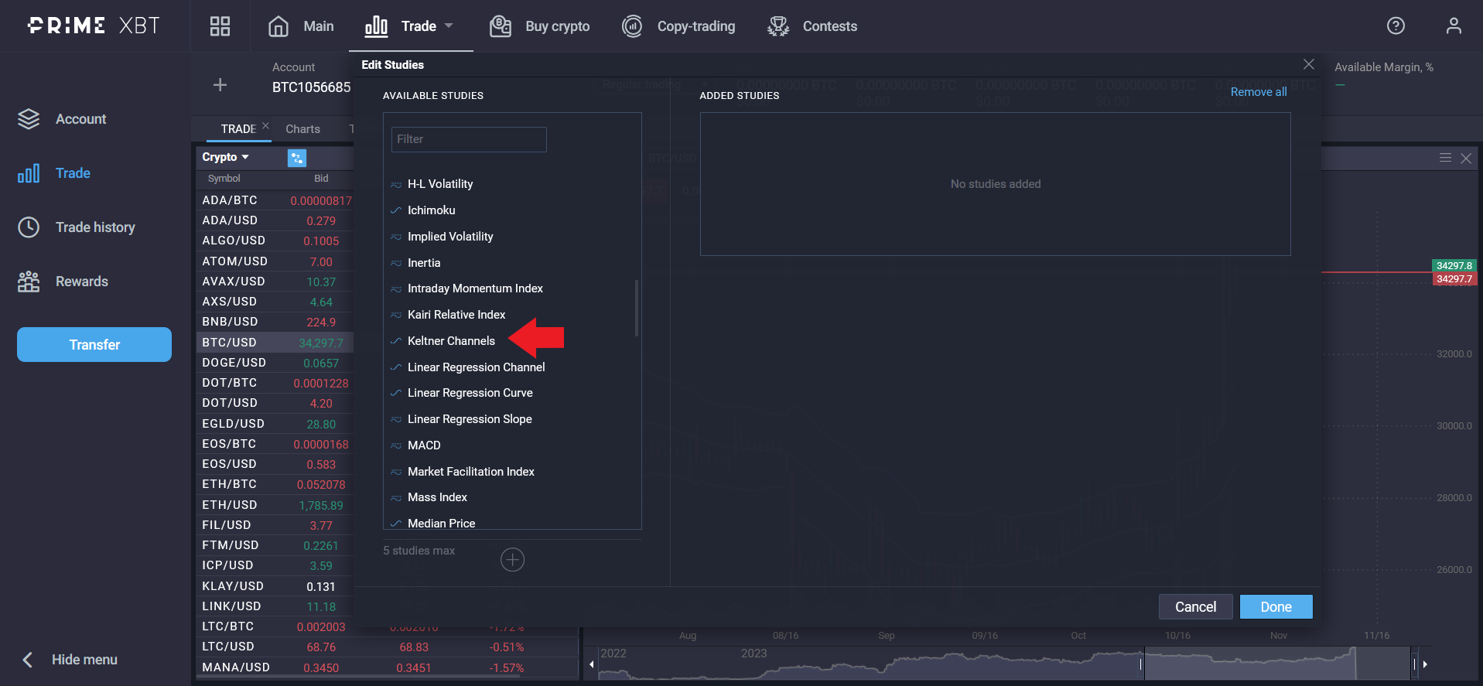Go to Main home page
This screenshot has height=686, width=1483.
[301, 26]
